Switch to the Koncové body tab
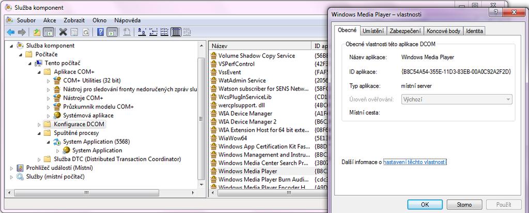The width and height of the screenshot is (529, 213). (443, 31)
